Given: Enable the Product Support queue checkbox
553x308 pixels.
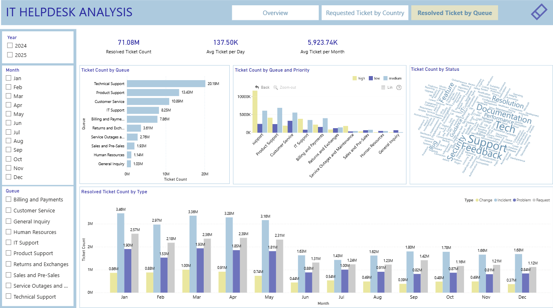Looking at the screenshot, I should 9,253.
